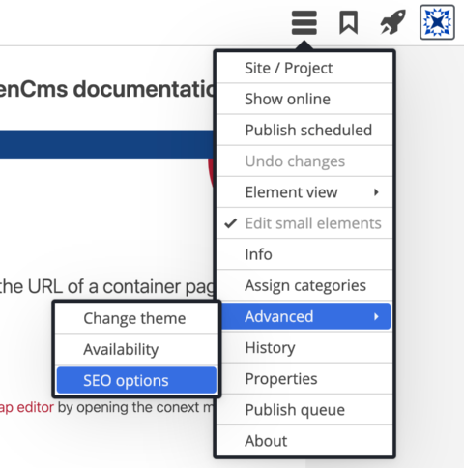464x468 pixels.
Task: Open the rocket launchpad icon
Action: pos(392,22)
